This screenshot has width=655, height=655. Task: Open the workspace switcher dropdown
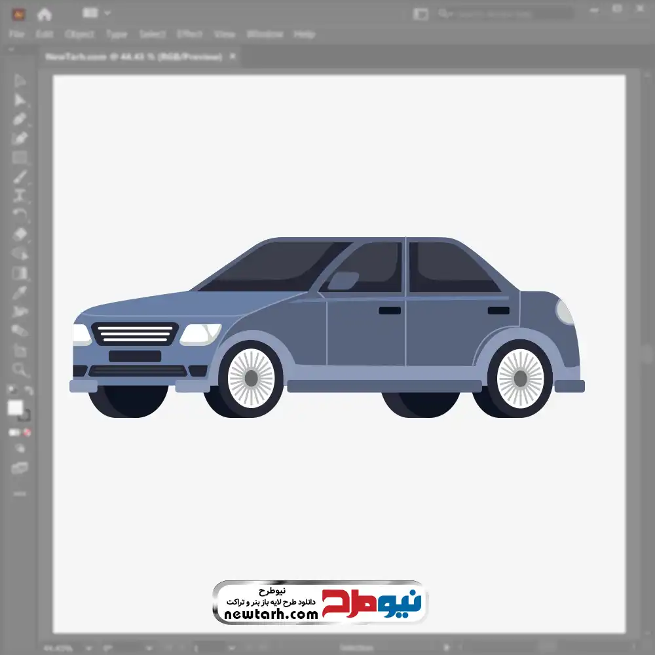(97, 13)
